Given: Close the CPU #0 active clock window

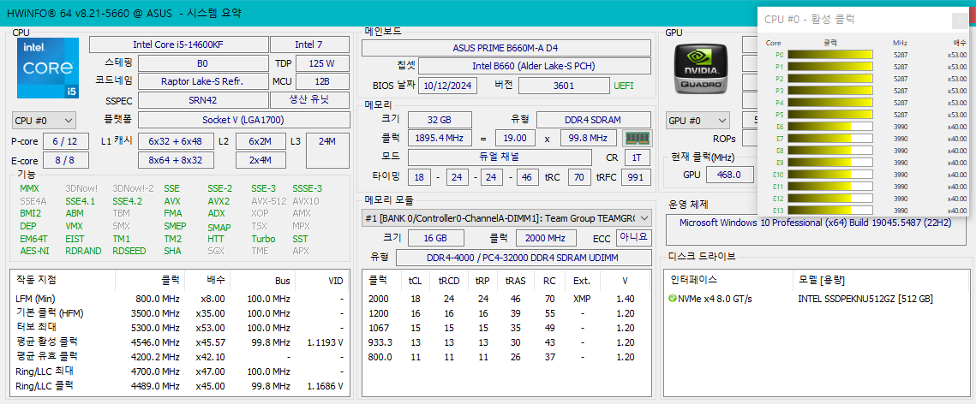Looking at the screenshot, I should tap(961, 21).
